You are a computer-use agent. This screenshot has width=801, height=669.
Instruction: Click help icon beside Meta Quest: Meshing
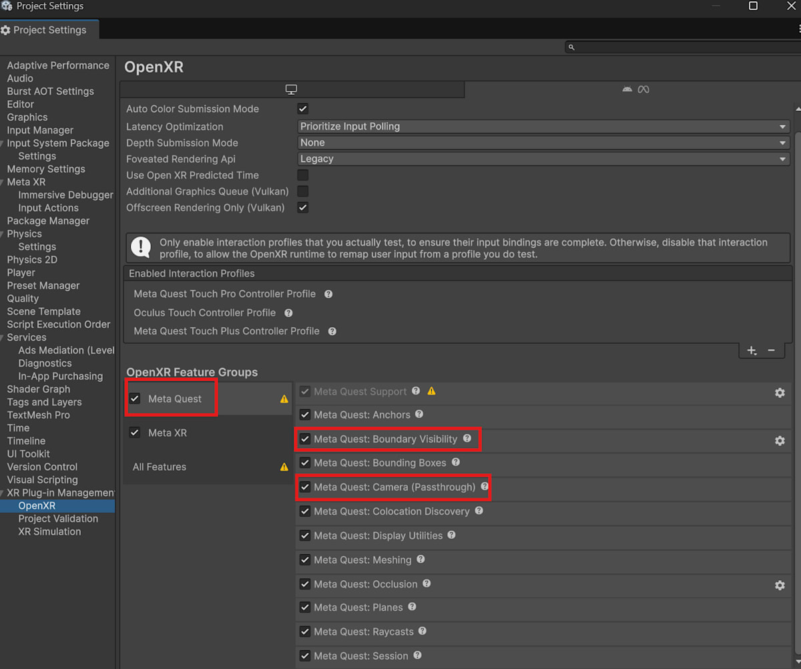pos(421,559)
